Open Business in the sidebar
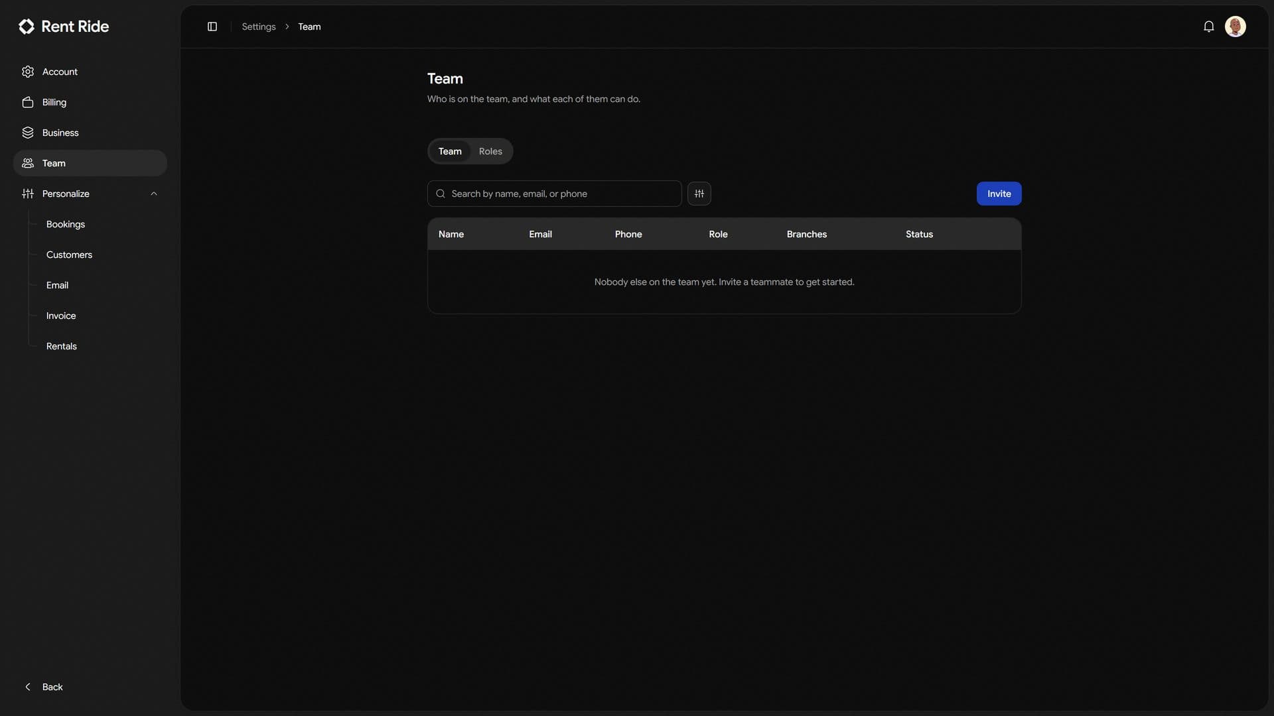 coord(90,133)
